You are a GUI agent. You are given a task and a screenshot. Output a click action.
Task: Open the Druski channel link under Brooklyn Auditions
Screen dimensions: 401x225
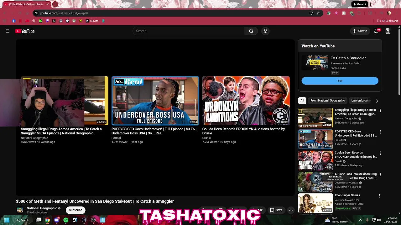206,138
